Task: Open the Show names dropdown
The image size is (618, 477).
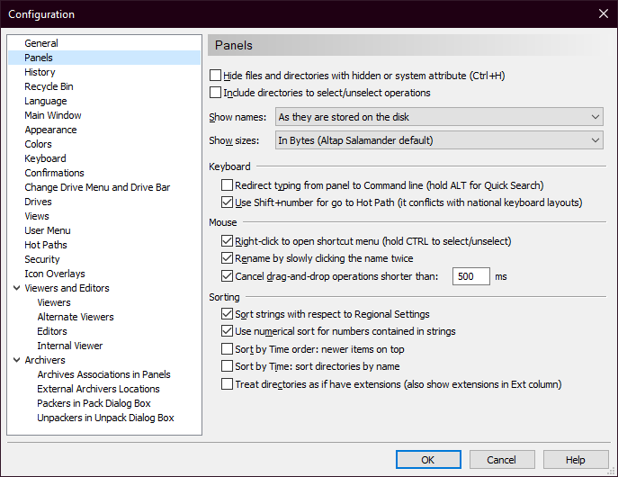Action: click(x=439, y=117)
